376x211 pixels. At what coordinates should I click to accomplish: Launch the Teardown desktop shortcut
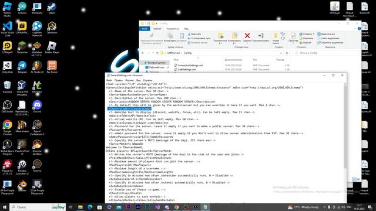(52, 28)
